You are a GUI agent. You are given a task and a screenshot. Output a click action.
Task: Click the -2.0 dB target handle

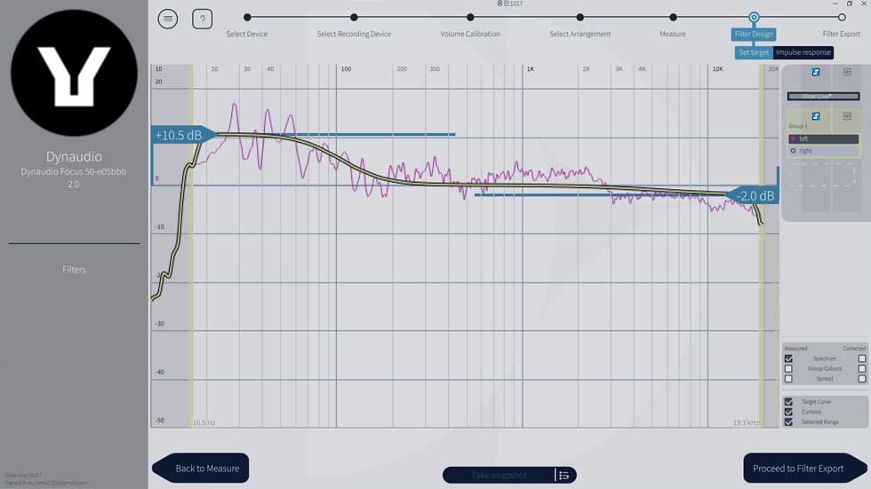[753, 196]
